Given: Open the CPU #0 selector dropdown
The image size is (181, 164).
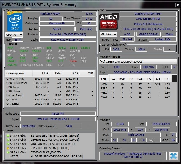Looking at the screenshot, I should pyautogui.click(x=14, y=34).
